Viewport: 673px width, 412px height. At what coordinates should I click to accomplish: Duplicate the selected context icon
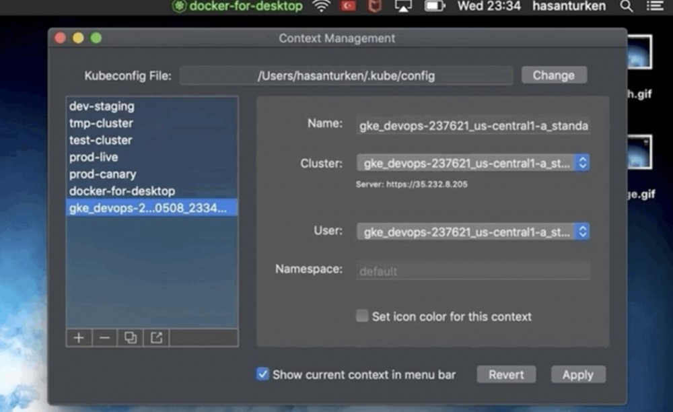(x=131, y=338)
